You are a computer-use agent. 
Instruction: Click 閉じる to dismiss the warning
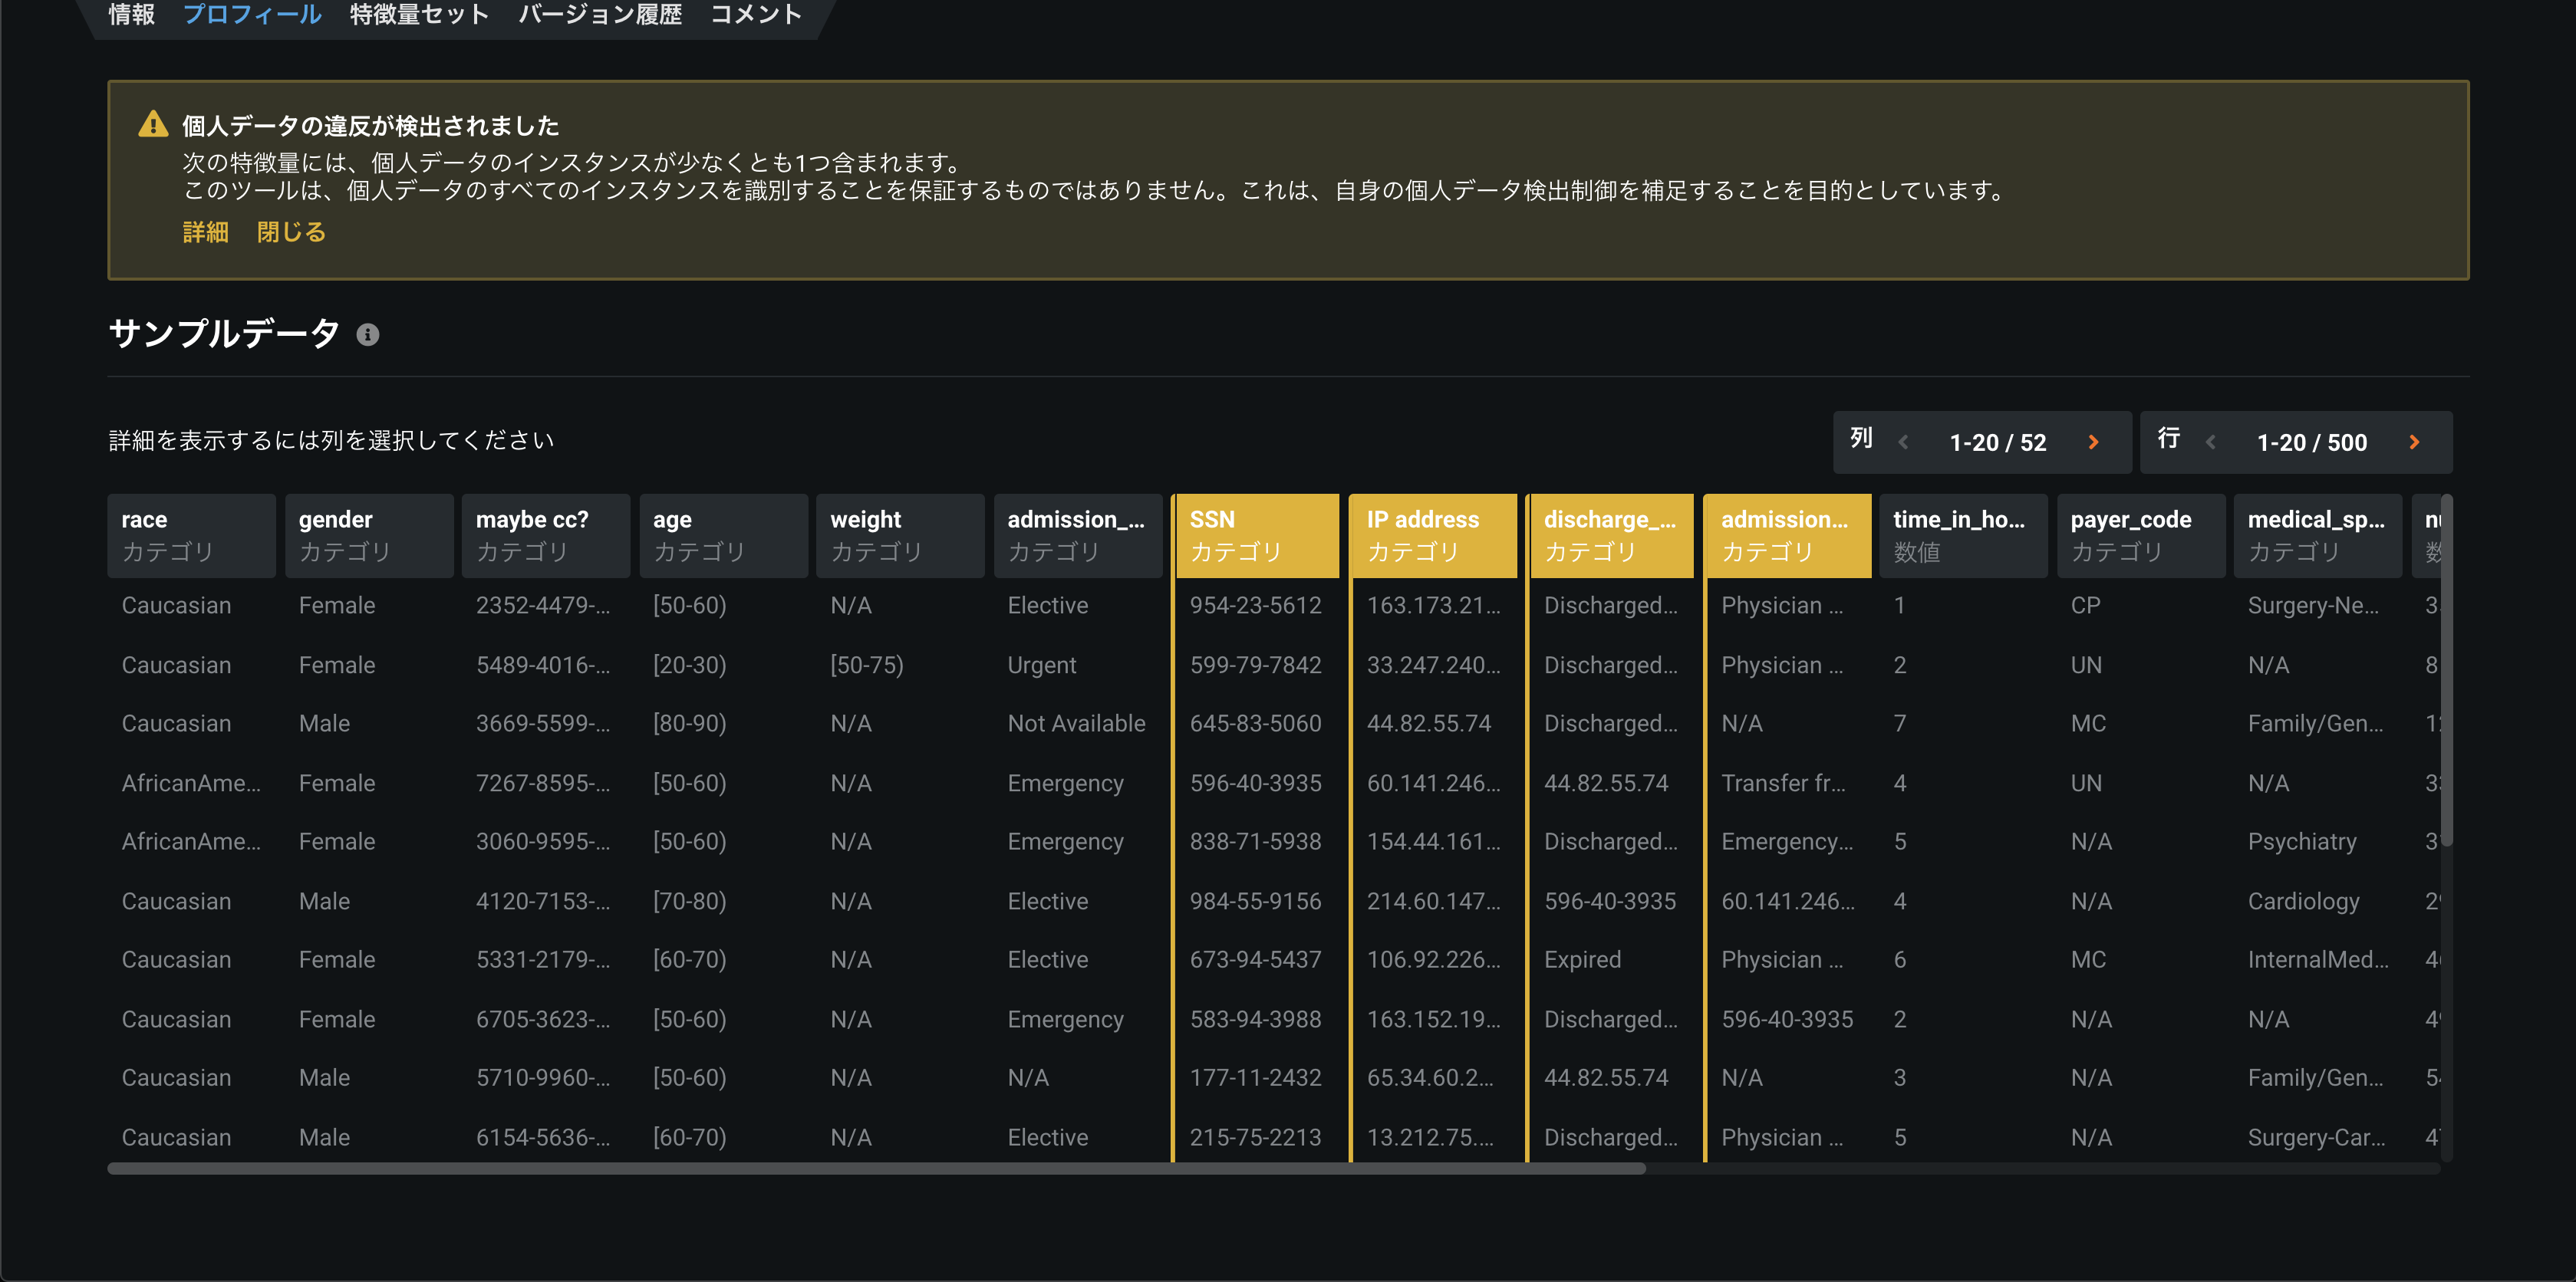tap(291, 232)
